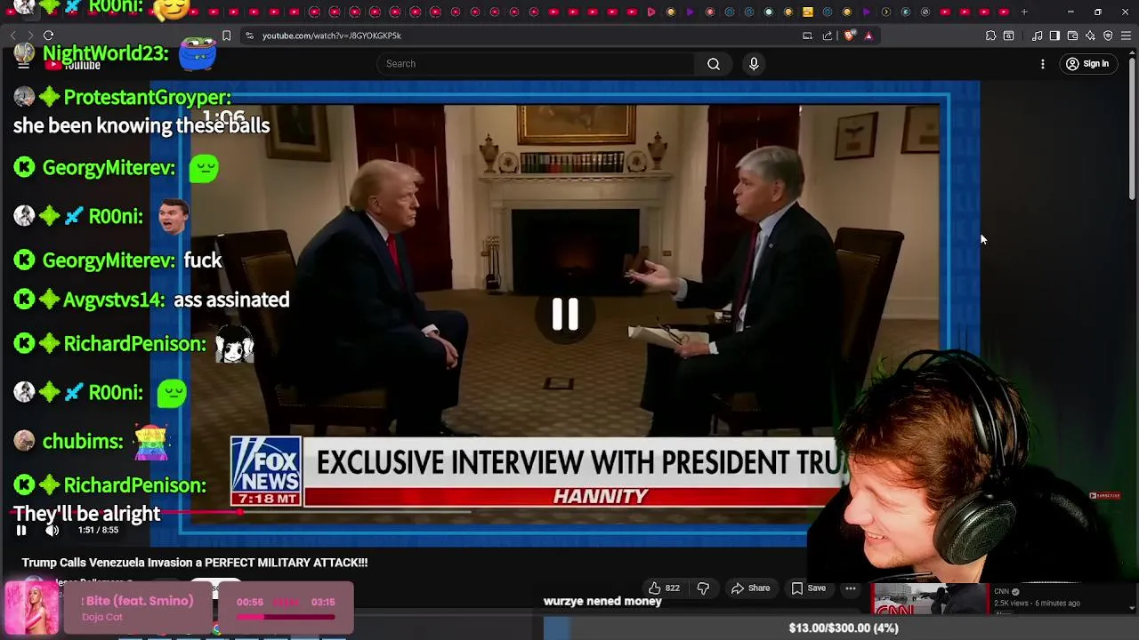Open the browser main hamburger menu
Screen dimensions: 1139x640
[1126, 36]
